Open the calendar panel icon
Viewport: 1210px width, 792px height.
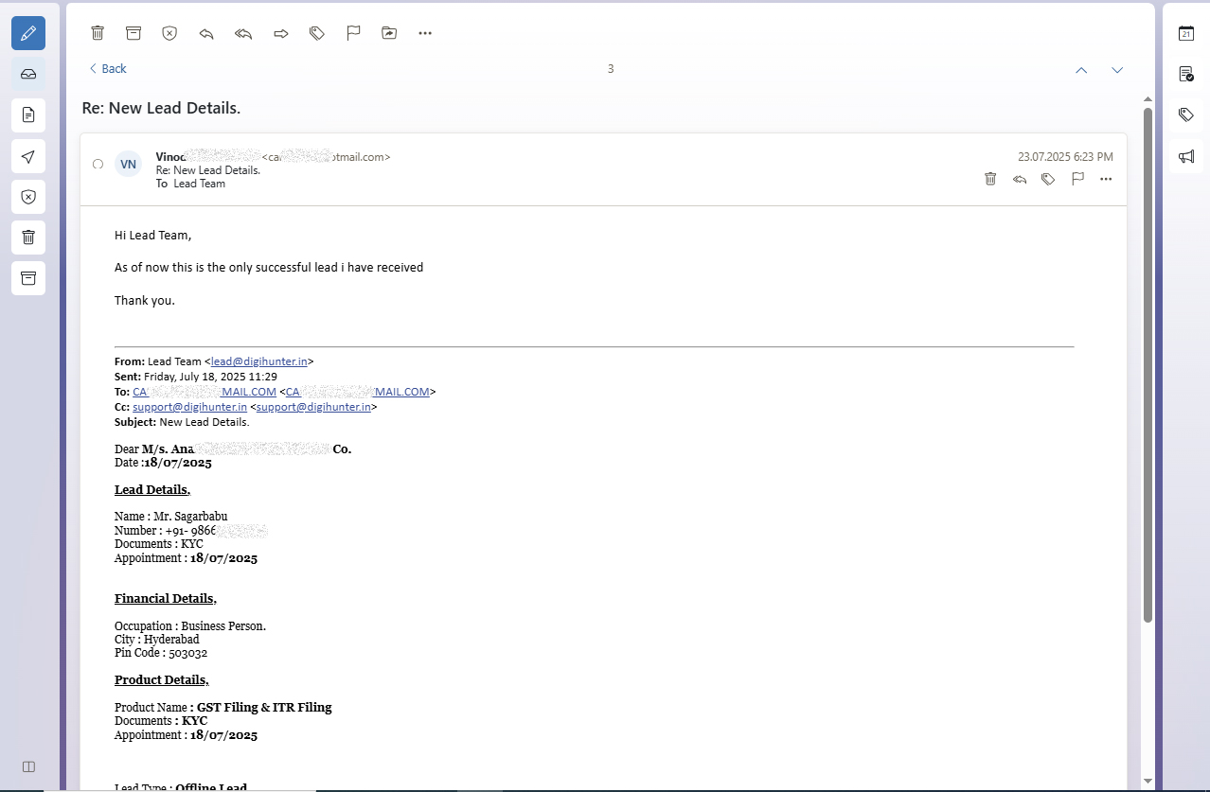tap(1185, 33)
